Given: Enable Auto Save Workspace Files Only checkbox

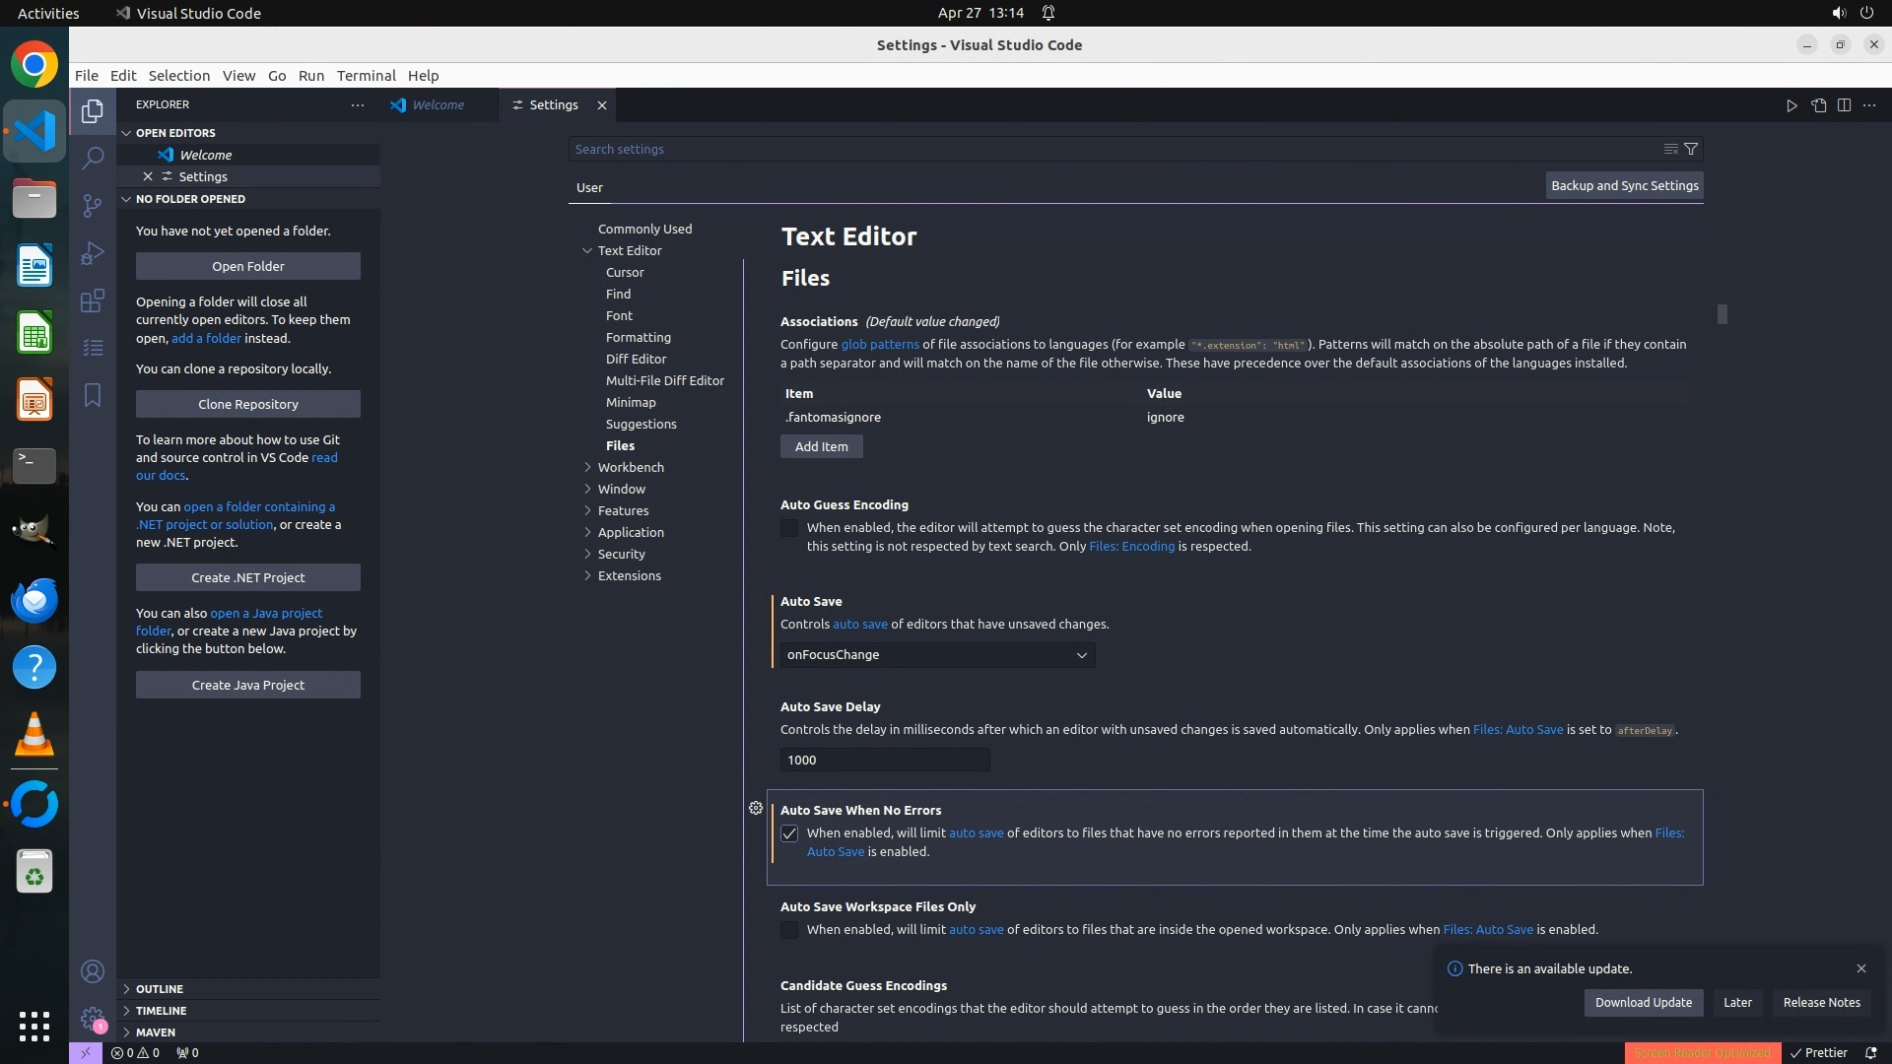Looking at the screenshot, I should click(789, 930).
